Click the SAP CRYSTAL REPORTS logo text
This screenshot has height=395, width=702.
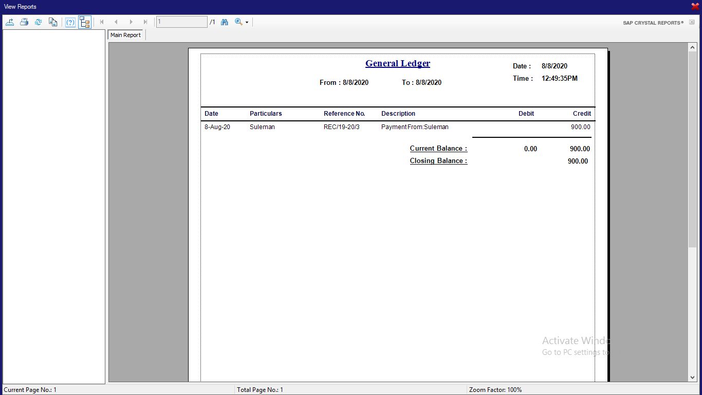[653, 23]
